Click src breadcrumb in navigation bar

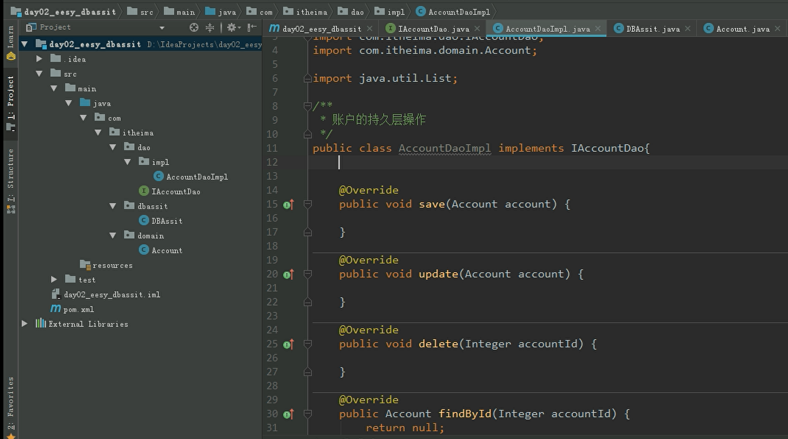pos(140,11)
